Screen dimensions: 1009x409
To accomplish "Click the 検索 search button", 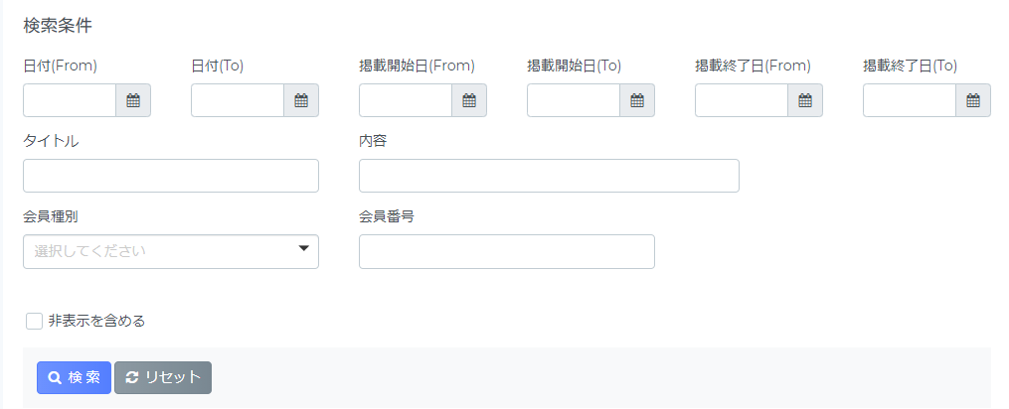I will (x=74, y=377).
